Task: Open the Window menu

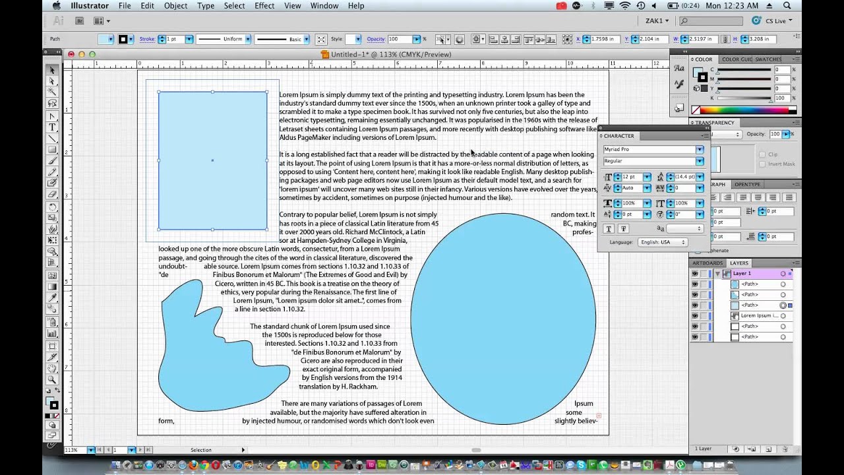Action: click(x=324, y=5)
